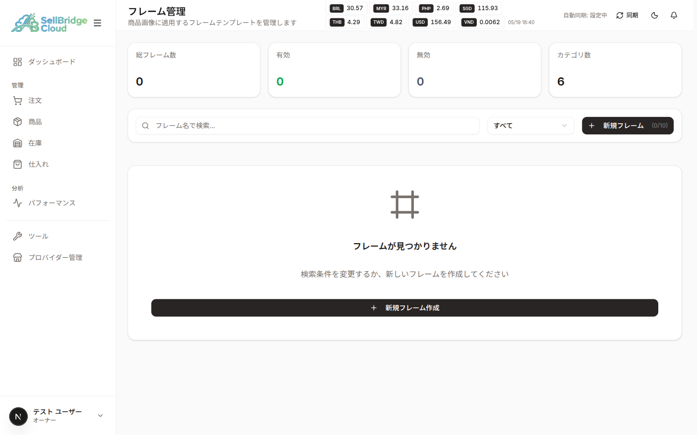Click the 新規フレーム作成 button
697x435 pixels.
point(405,308)
